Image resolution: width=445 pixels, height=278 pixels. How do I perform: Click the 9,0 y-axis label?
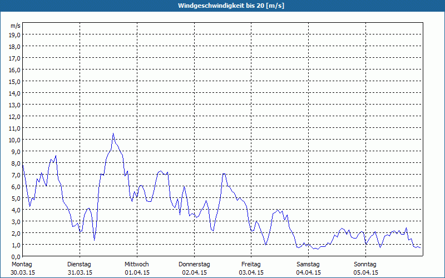tap(16, 151)
